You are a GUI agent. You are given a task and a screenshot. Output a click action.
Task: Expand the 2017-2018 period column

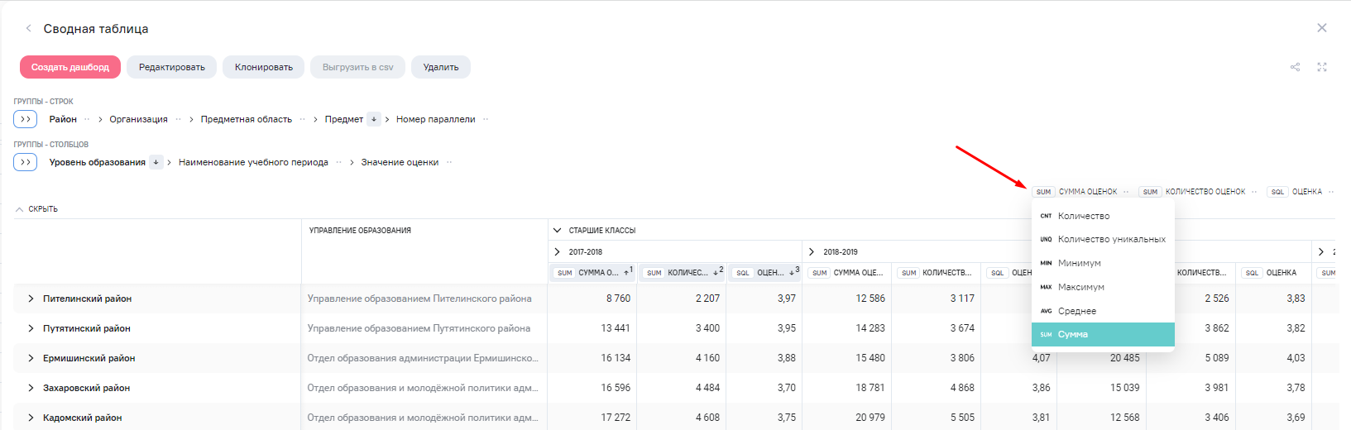click(x=558, y=252)
